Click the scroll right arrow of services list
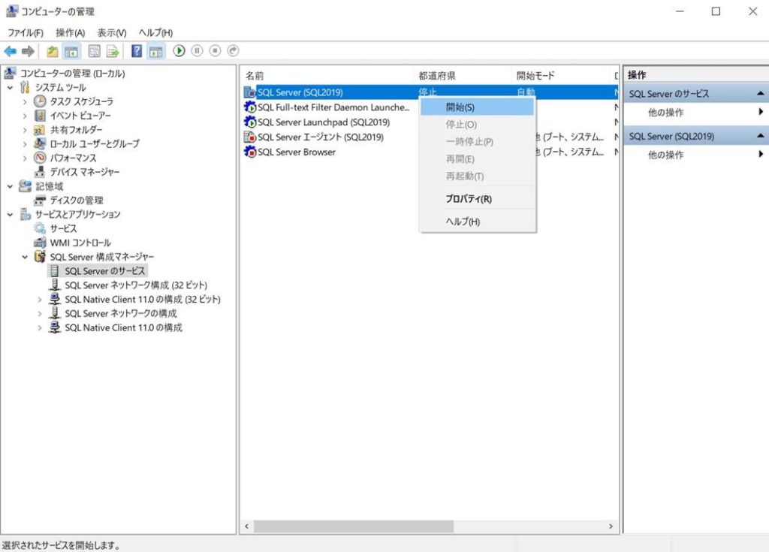The width and height of the screenshot is (769, 552). [611, 526]
